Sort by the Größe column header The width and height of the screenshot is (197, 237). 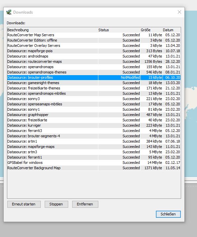[x=152, y=30]
